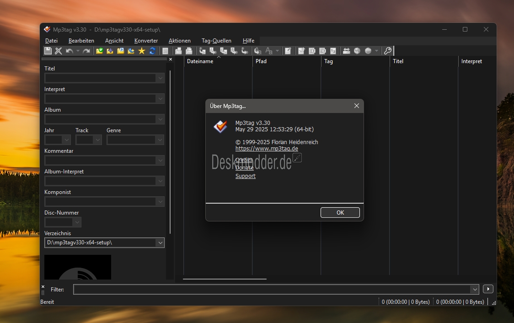Expand the Komponist field dropdown
The height and width of the screenshot is (323, 514).
161,202
